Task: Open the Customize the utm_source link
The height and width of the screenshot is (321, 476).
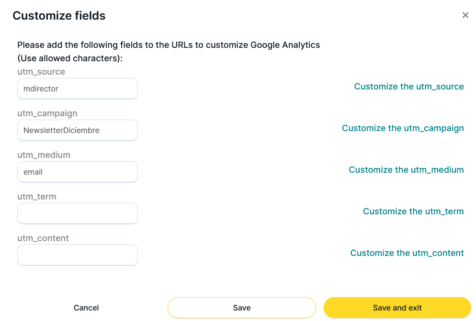Action: coord(409,87)
